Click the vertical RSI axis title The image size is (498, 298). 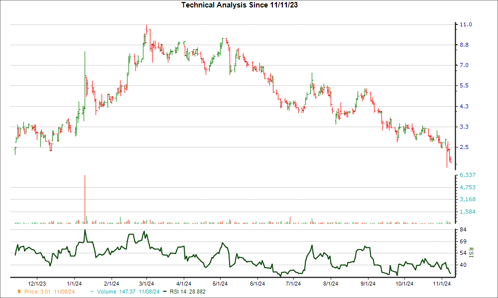[471, 252]
